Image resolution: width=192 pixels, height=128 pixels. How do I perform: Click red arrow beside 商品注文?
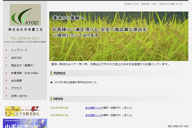tap(6, 66)
